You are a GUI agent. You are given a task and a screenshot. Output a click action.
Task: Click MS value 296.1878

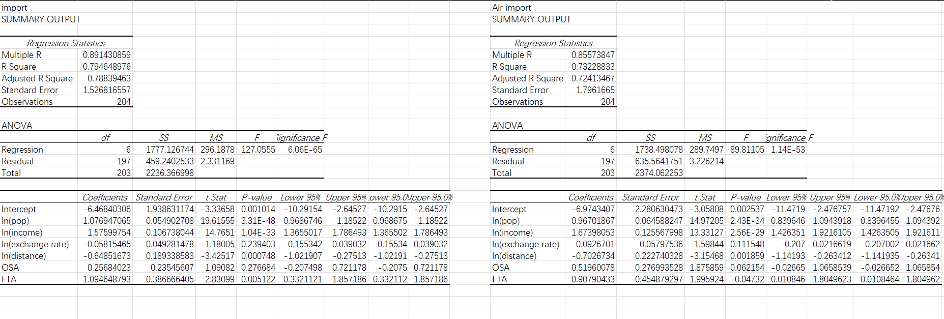tap(217, 150)
